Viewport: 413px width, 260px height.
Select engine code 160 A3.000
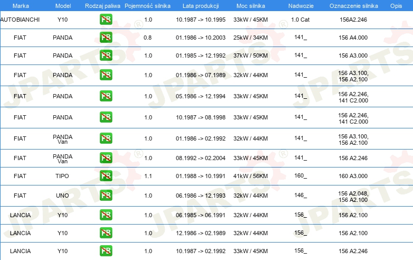[353, 176]
